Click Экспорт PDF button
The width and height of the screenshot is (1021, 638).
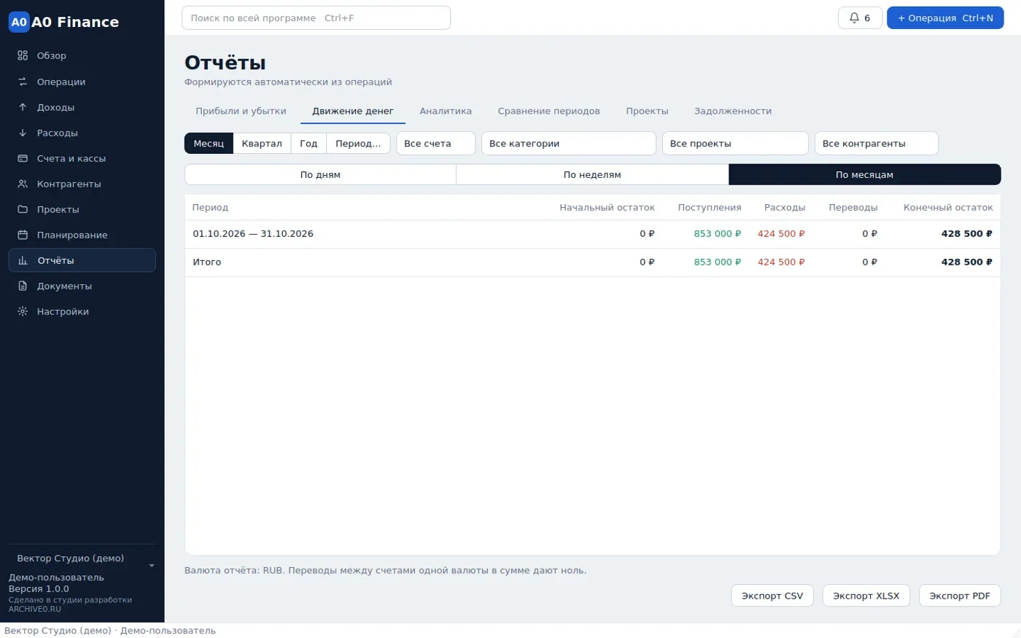(960, 596)
